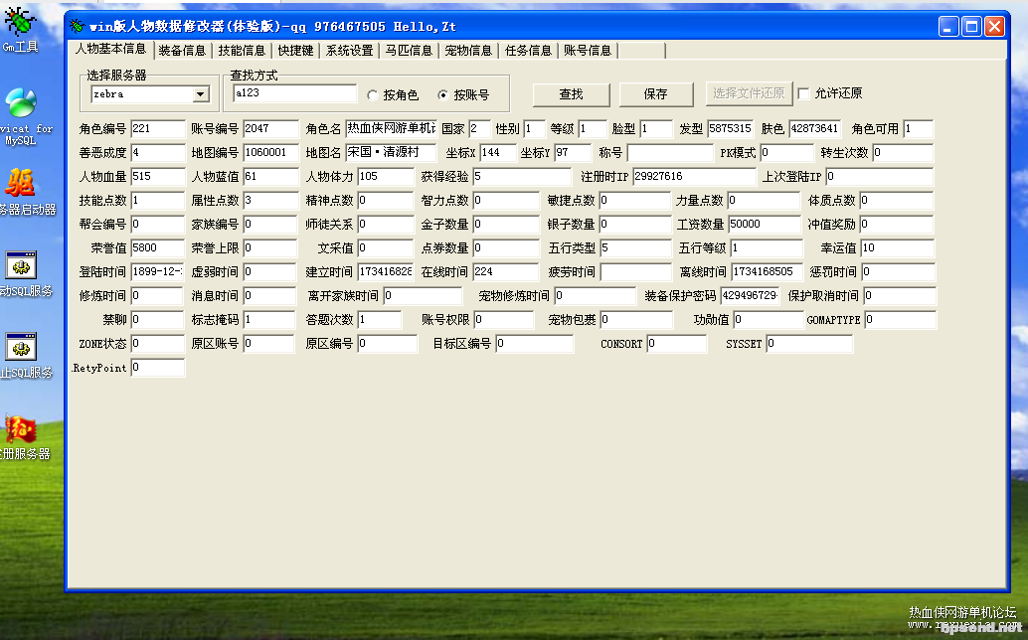Click the 获得经验 field

[x=522, y=177]
